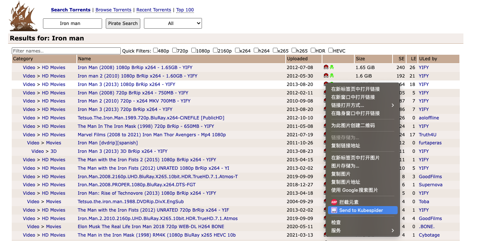Click the 2012-07-08 uploaded date cell

tap(300, 67)
